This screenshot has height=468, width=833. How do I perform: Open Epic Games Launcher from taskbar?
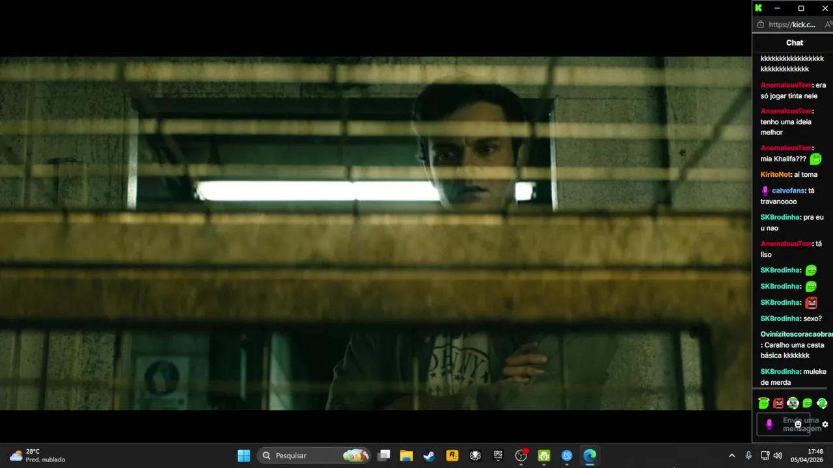498,456
